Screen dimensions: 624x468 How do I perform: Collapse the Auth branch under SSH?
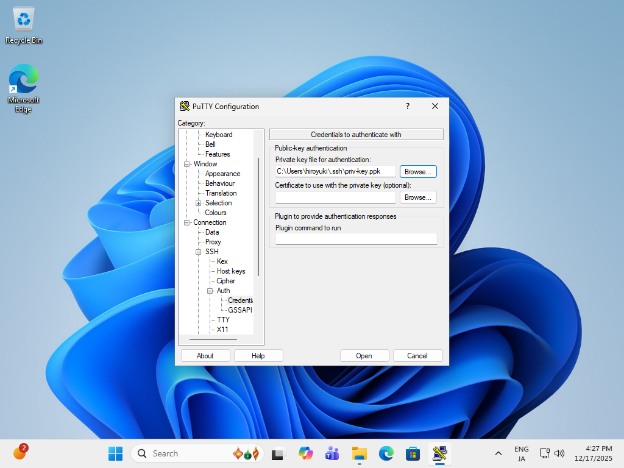[x=210, y=291]
